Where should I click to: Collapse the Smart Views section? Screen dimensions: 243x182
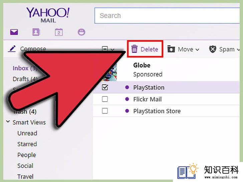tap(8, 121)
